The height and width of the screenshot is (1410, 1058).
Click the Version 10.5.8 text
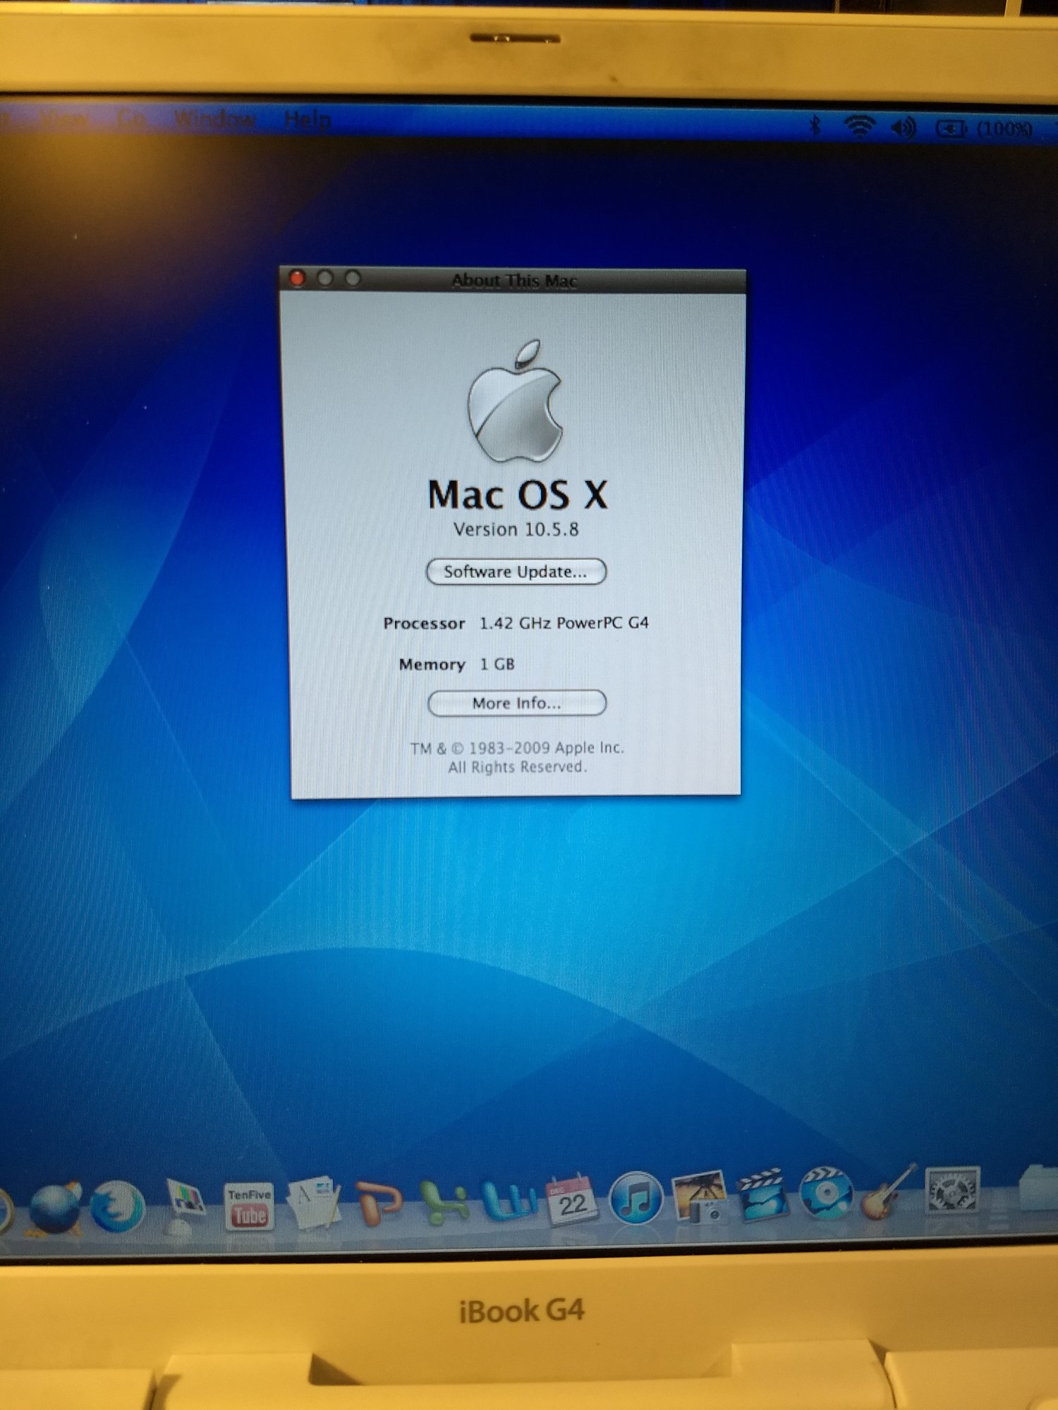[516, 529]
